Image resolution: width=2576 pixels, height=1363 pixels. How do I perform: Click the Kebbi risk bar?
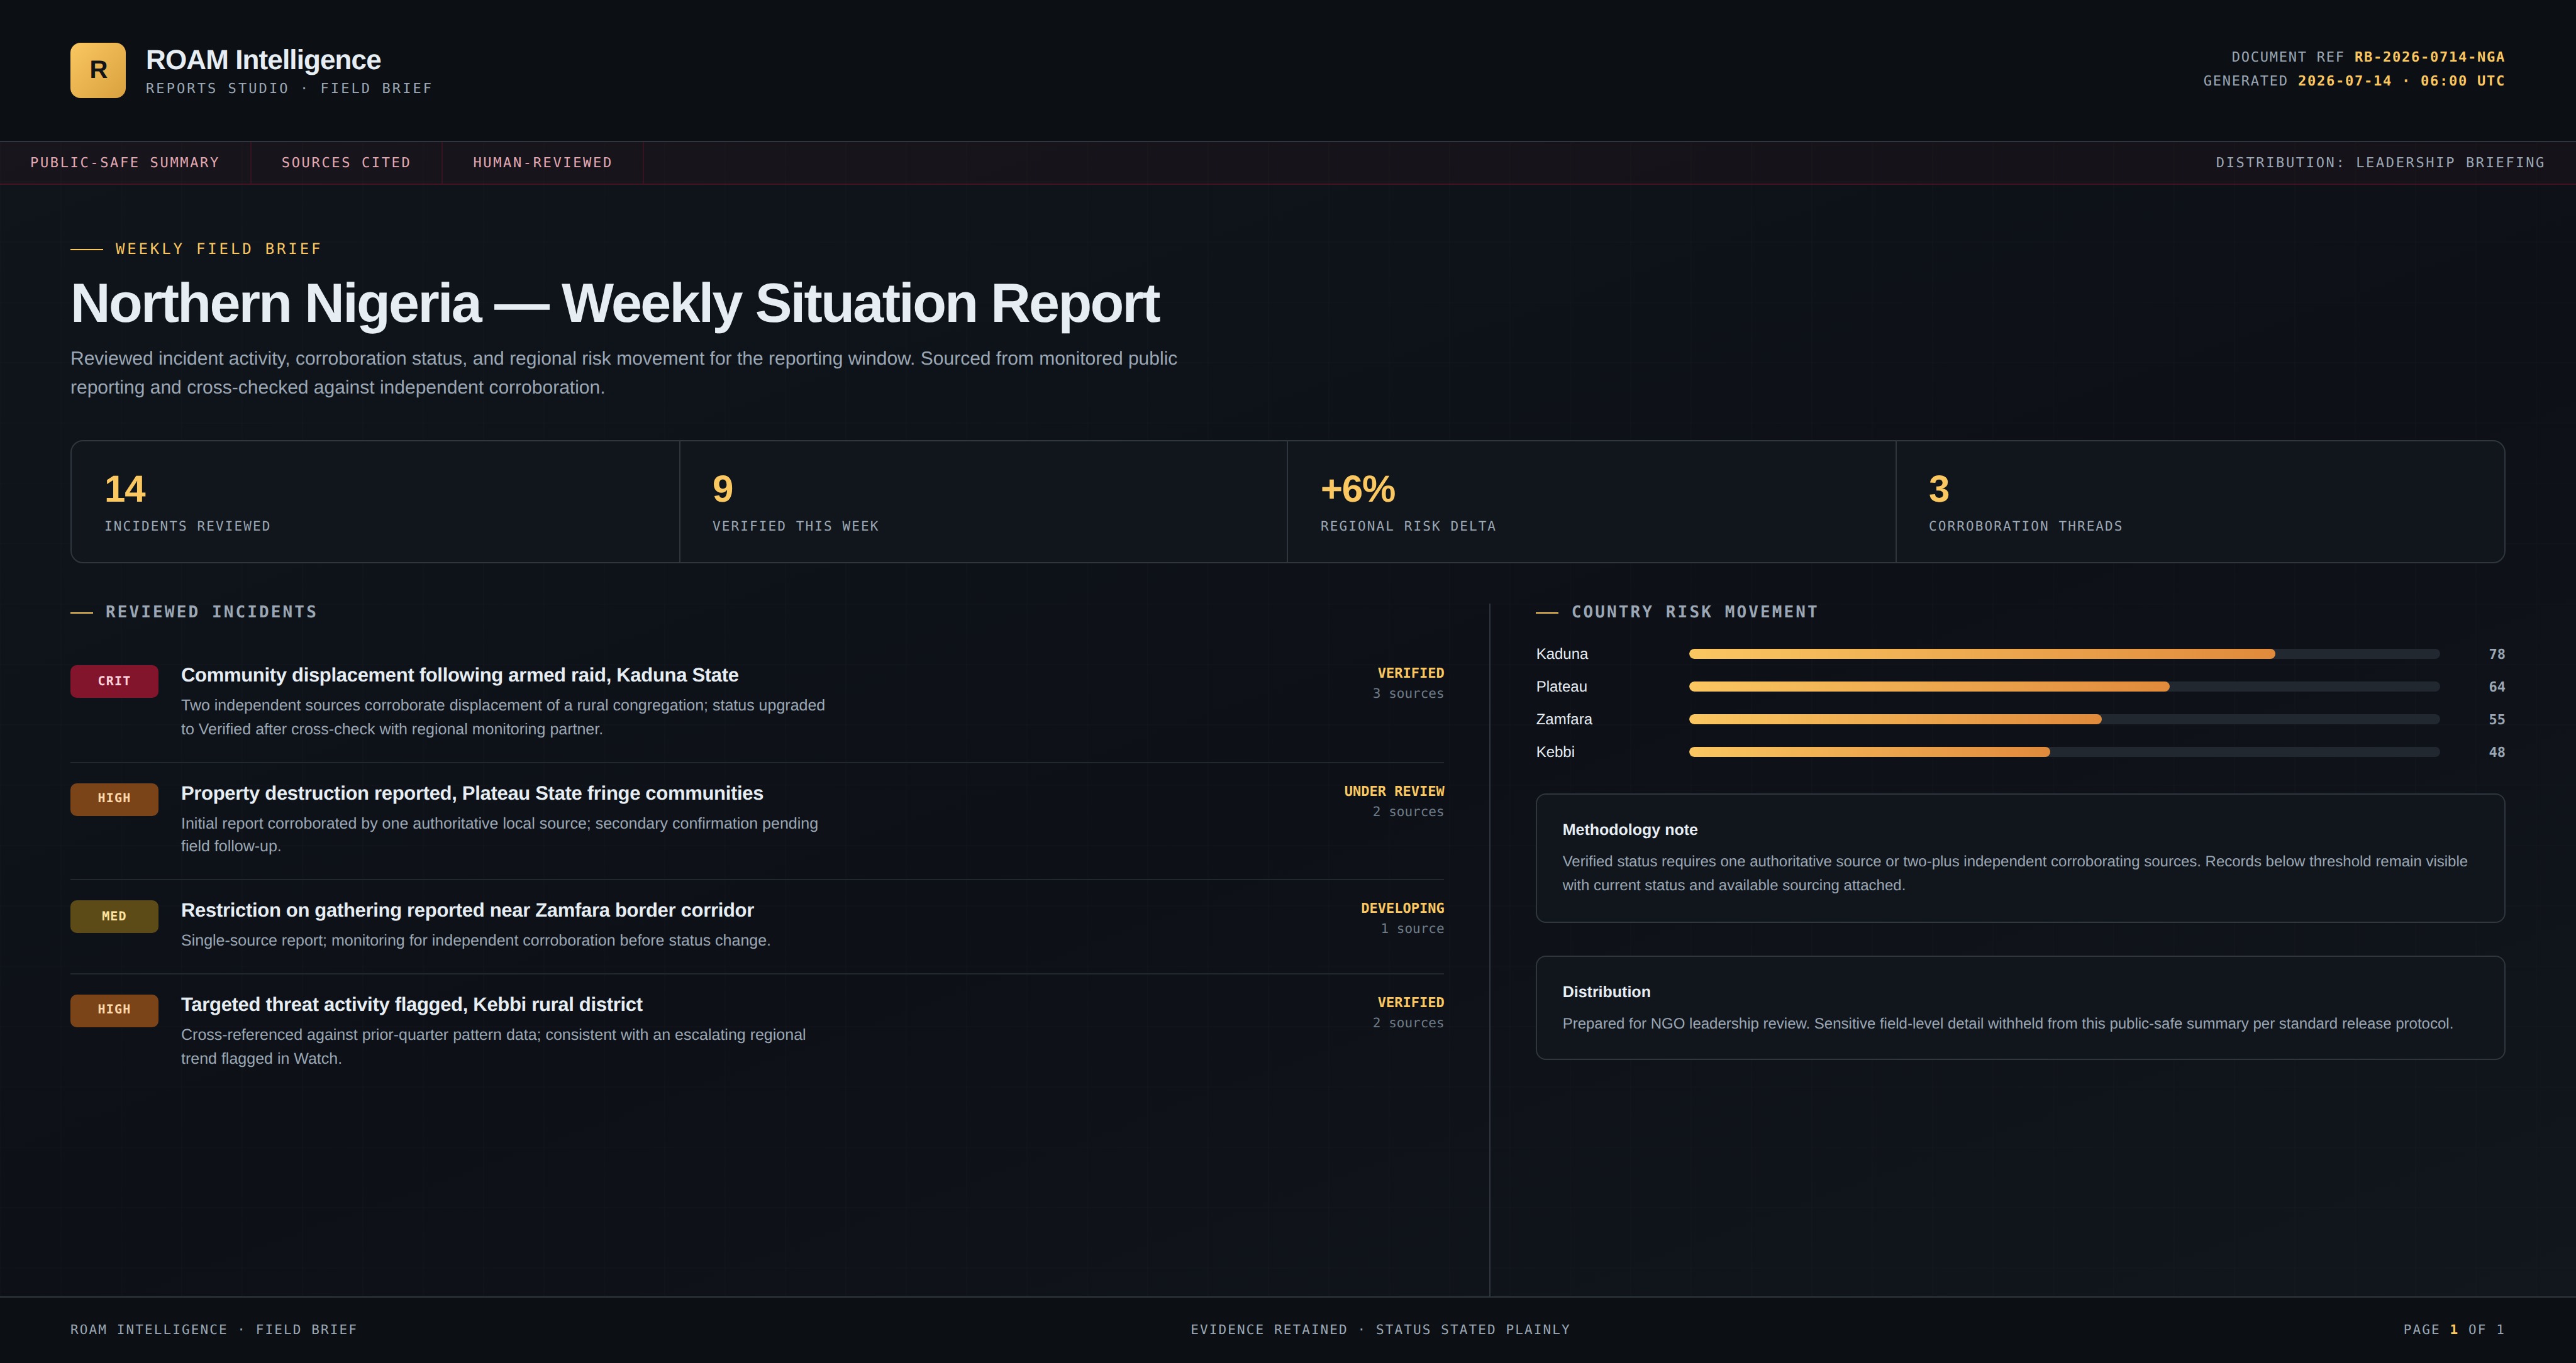[x=2064, y=752]
